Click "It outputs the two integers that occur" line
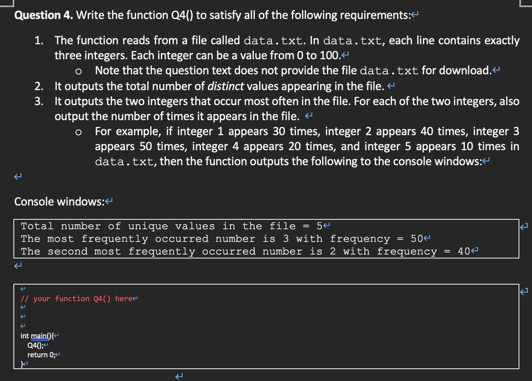This screenshot has width=532, height=381. click(x=287, y=101)
